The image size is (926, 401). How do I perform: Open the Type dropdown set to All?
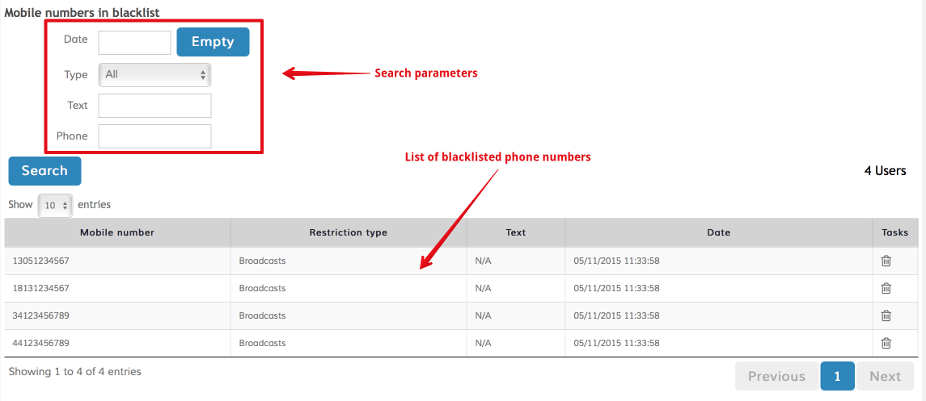(154, 74)
